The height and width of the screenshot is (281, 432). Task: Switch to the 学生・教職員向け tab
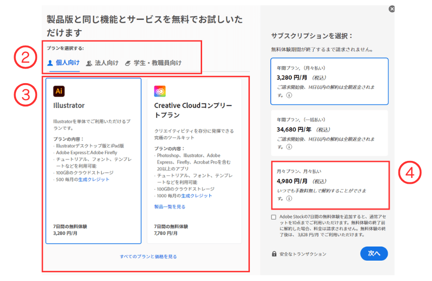pyautogui.click(x=153, y=63)
